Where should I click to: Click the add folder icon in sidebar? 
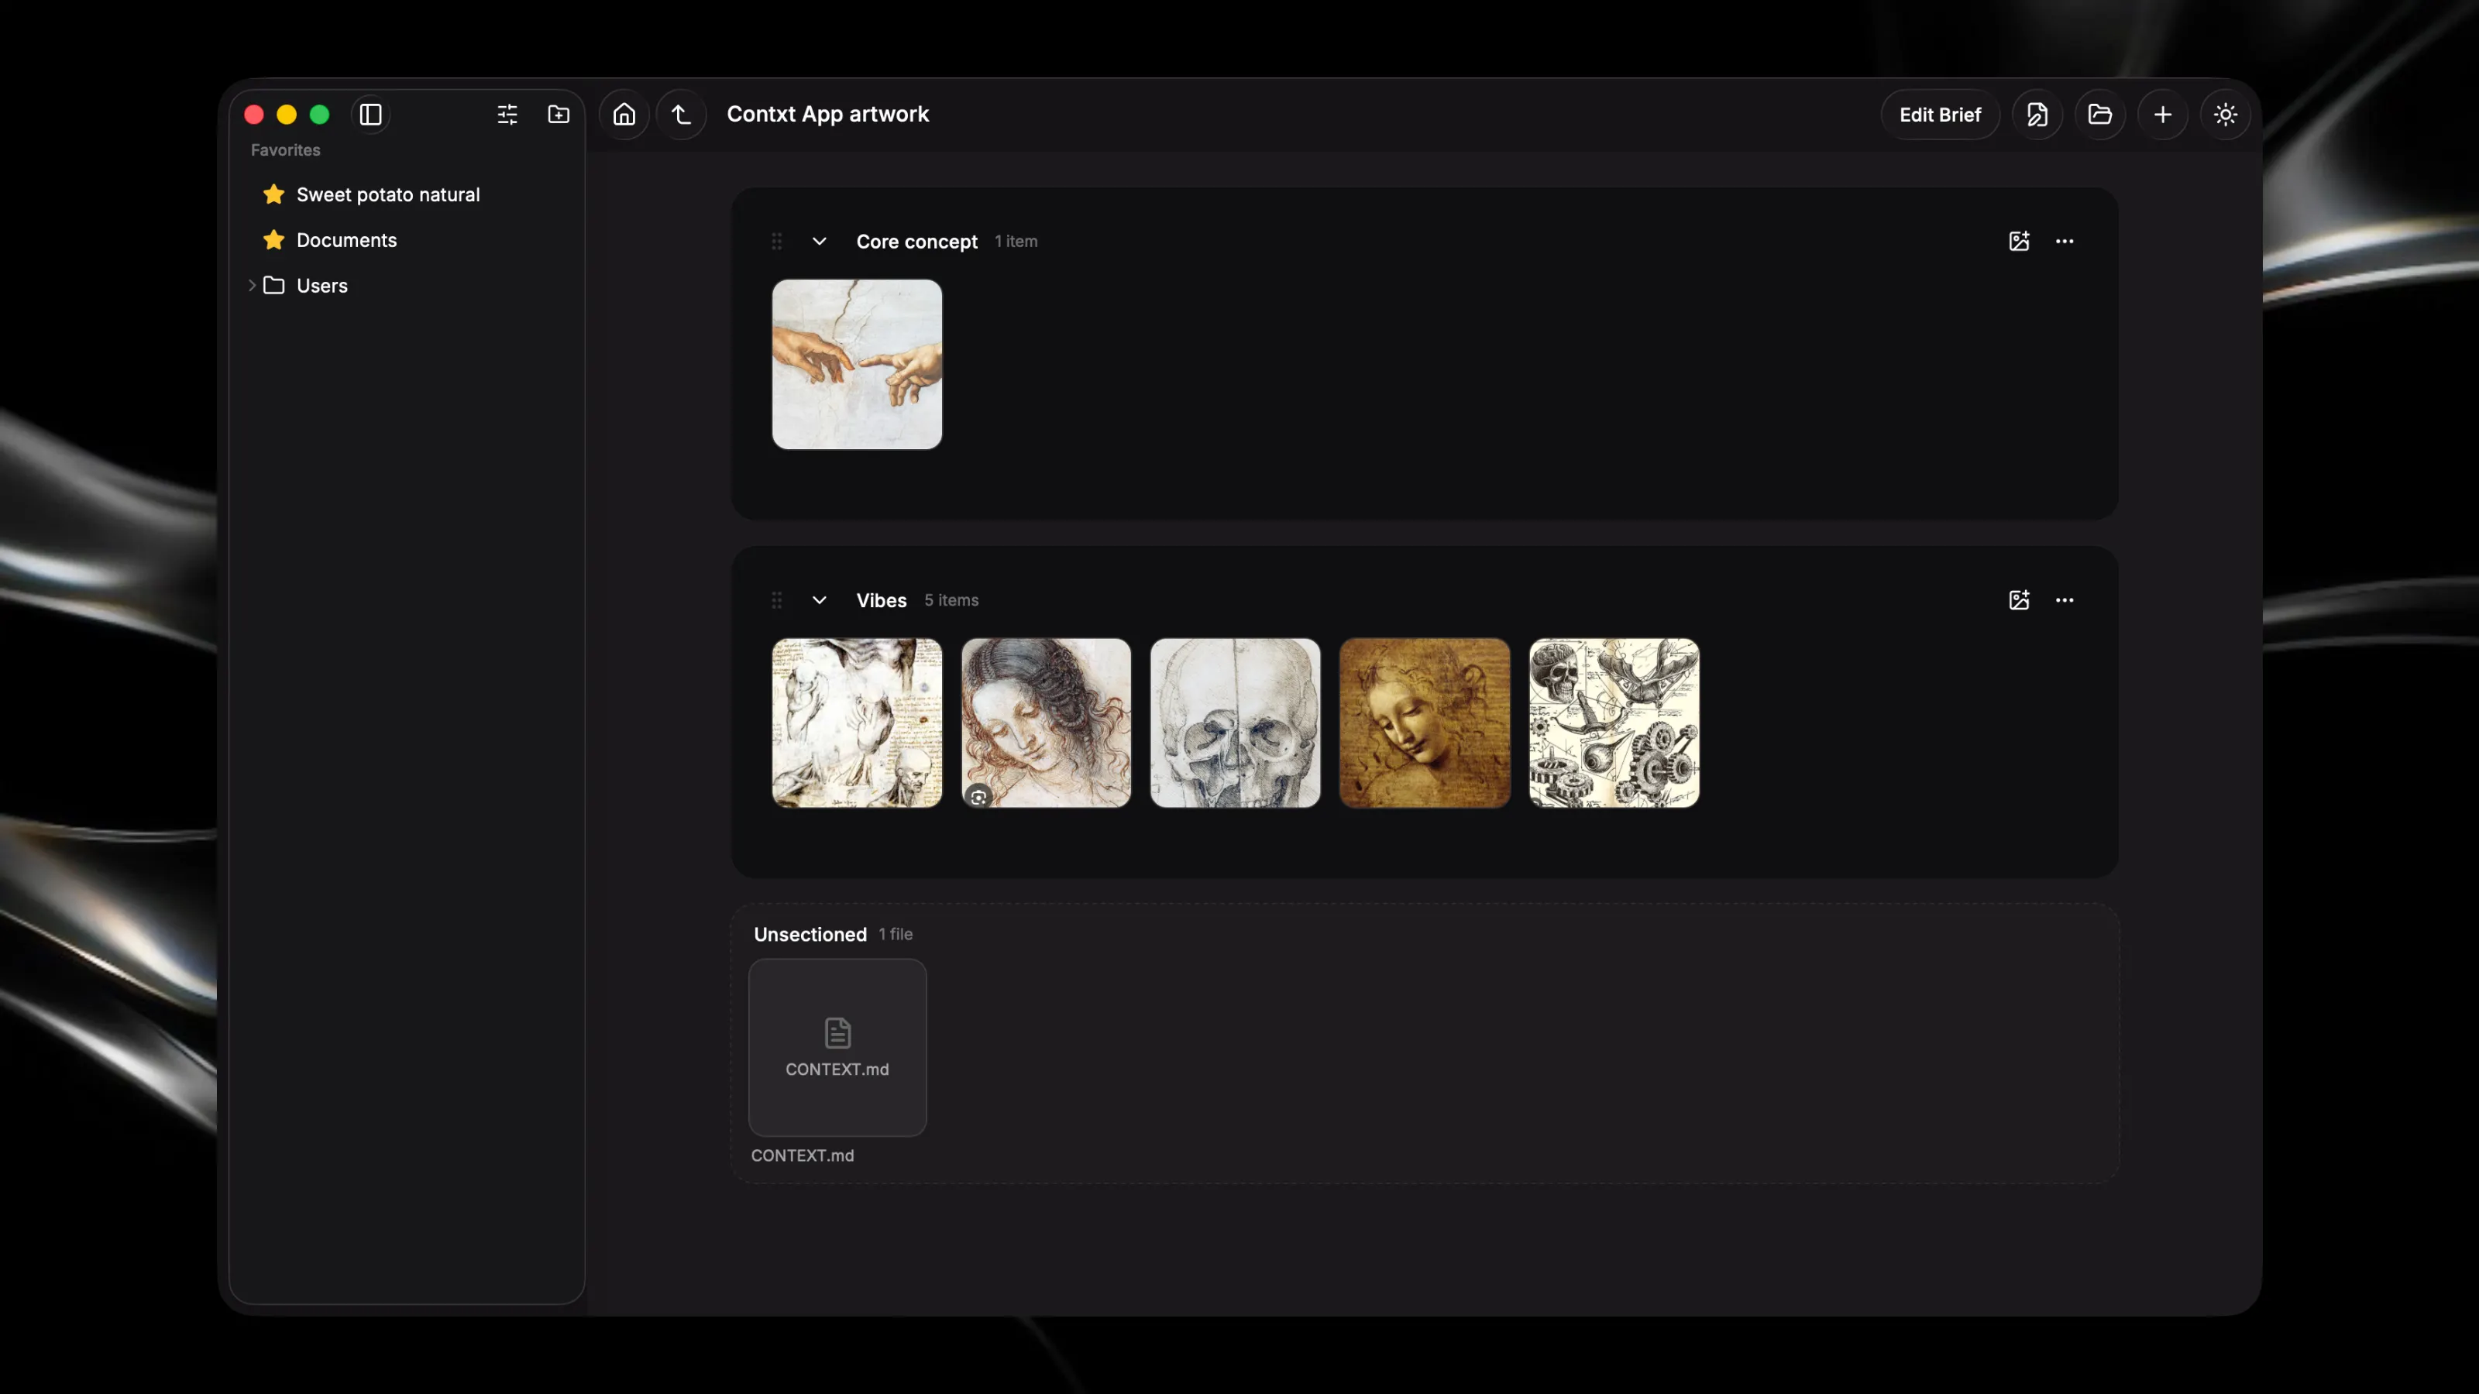[x=558, y=115]
